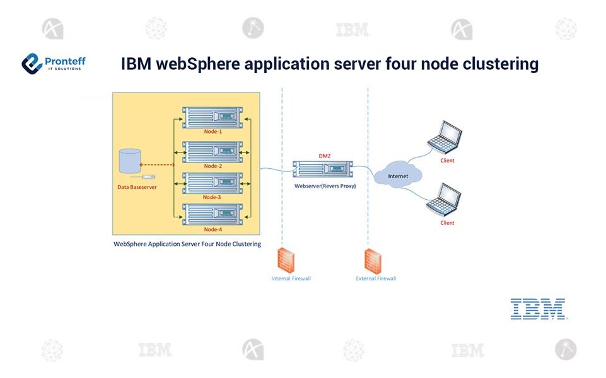Select the DMZ webserver icon
Viewport: 606px width, 378px height.
tap(321, 169)
